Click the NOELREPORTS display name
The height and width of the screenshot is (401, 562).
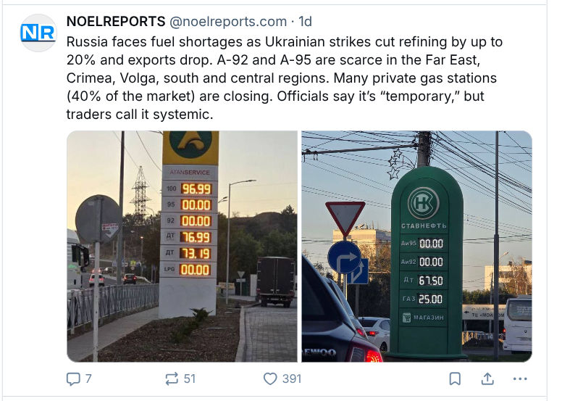(x=114, y=22)
